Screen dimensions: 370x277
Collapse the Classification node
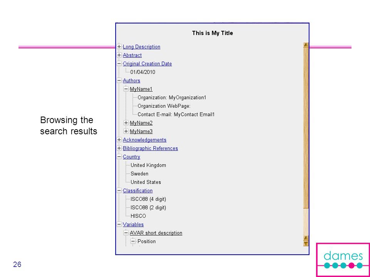tap(119, 190)
